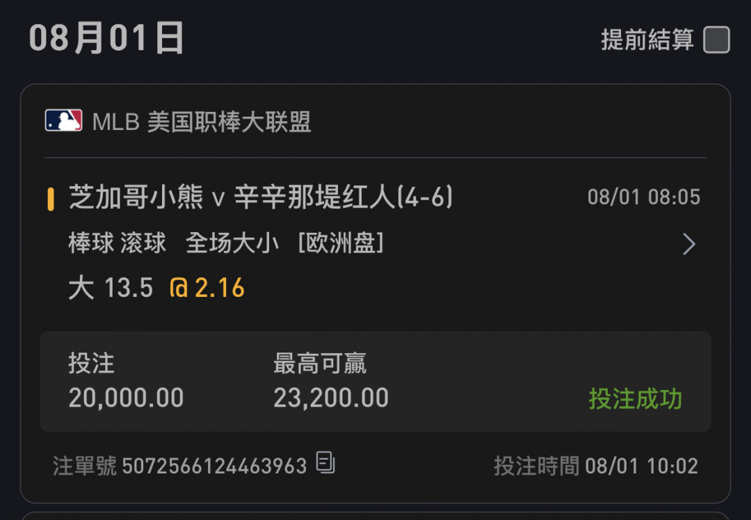
Task: Click the 最高可赢 amount 23,200.00
Action: [331, 398]
